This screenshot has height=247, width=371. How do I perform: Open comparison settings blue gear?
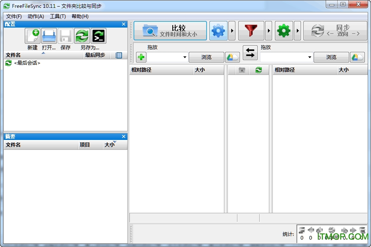coord(218,31)
